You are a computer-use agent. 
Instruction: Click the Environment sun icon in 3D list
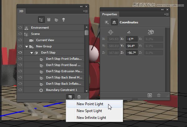pyautogui.click(x=26, y=28)
